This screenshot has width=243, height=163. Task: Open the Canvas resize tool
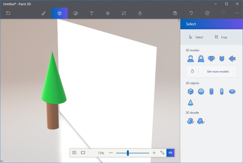tap(124, 13)
